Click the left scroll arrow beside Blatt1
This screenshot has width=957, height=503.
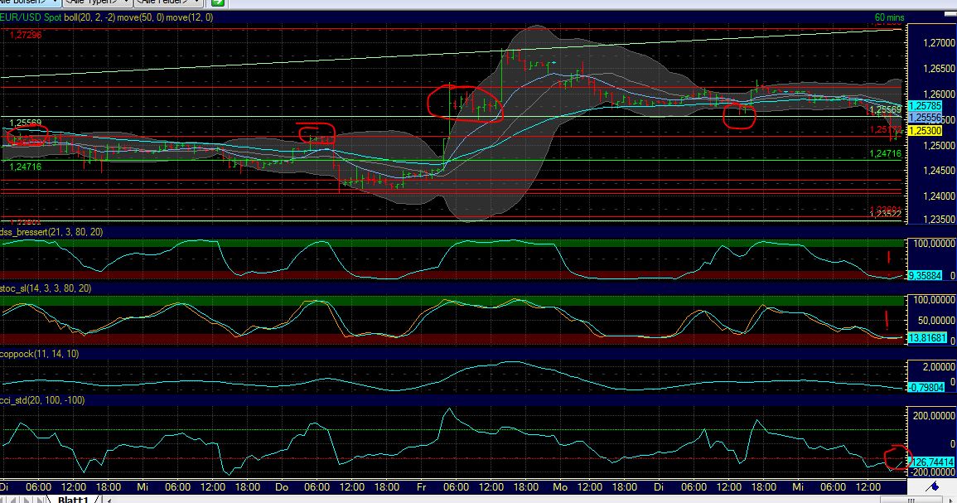coord(108,498)
